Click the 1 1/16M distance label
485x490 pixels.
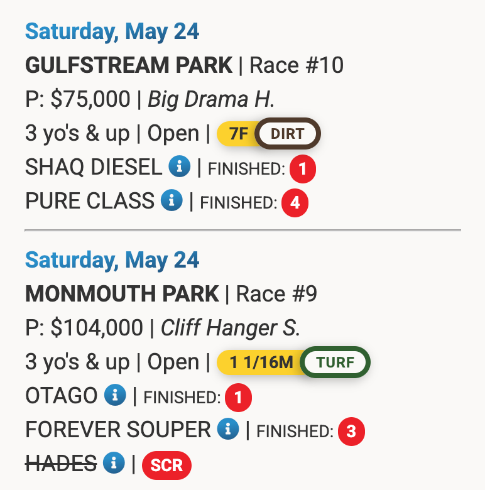(x=261, y=362)
